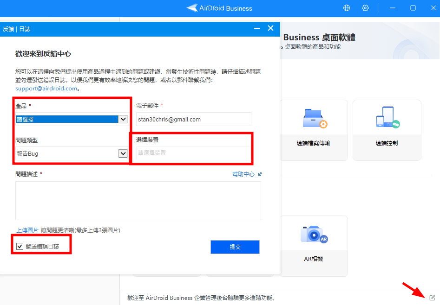Click the 反饋 | 日誌 title text
Viewport: 440px width, 305px height.
[x=17, y=29]
